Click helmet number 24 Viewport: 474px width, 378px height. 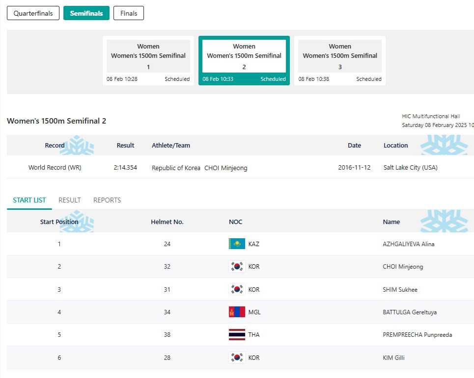(x=167, y=244)
